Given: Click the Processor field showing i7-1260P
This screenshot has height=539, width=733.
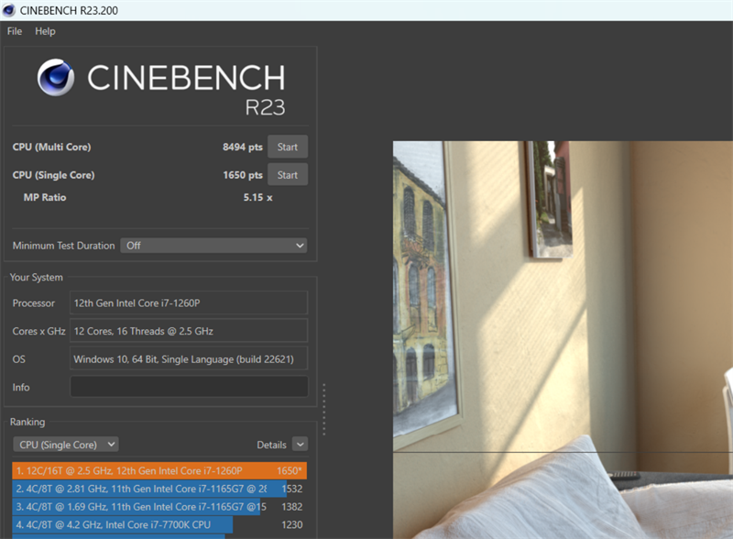Looking at the screenshot, I should coord(189,303).
